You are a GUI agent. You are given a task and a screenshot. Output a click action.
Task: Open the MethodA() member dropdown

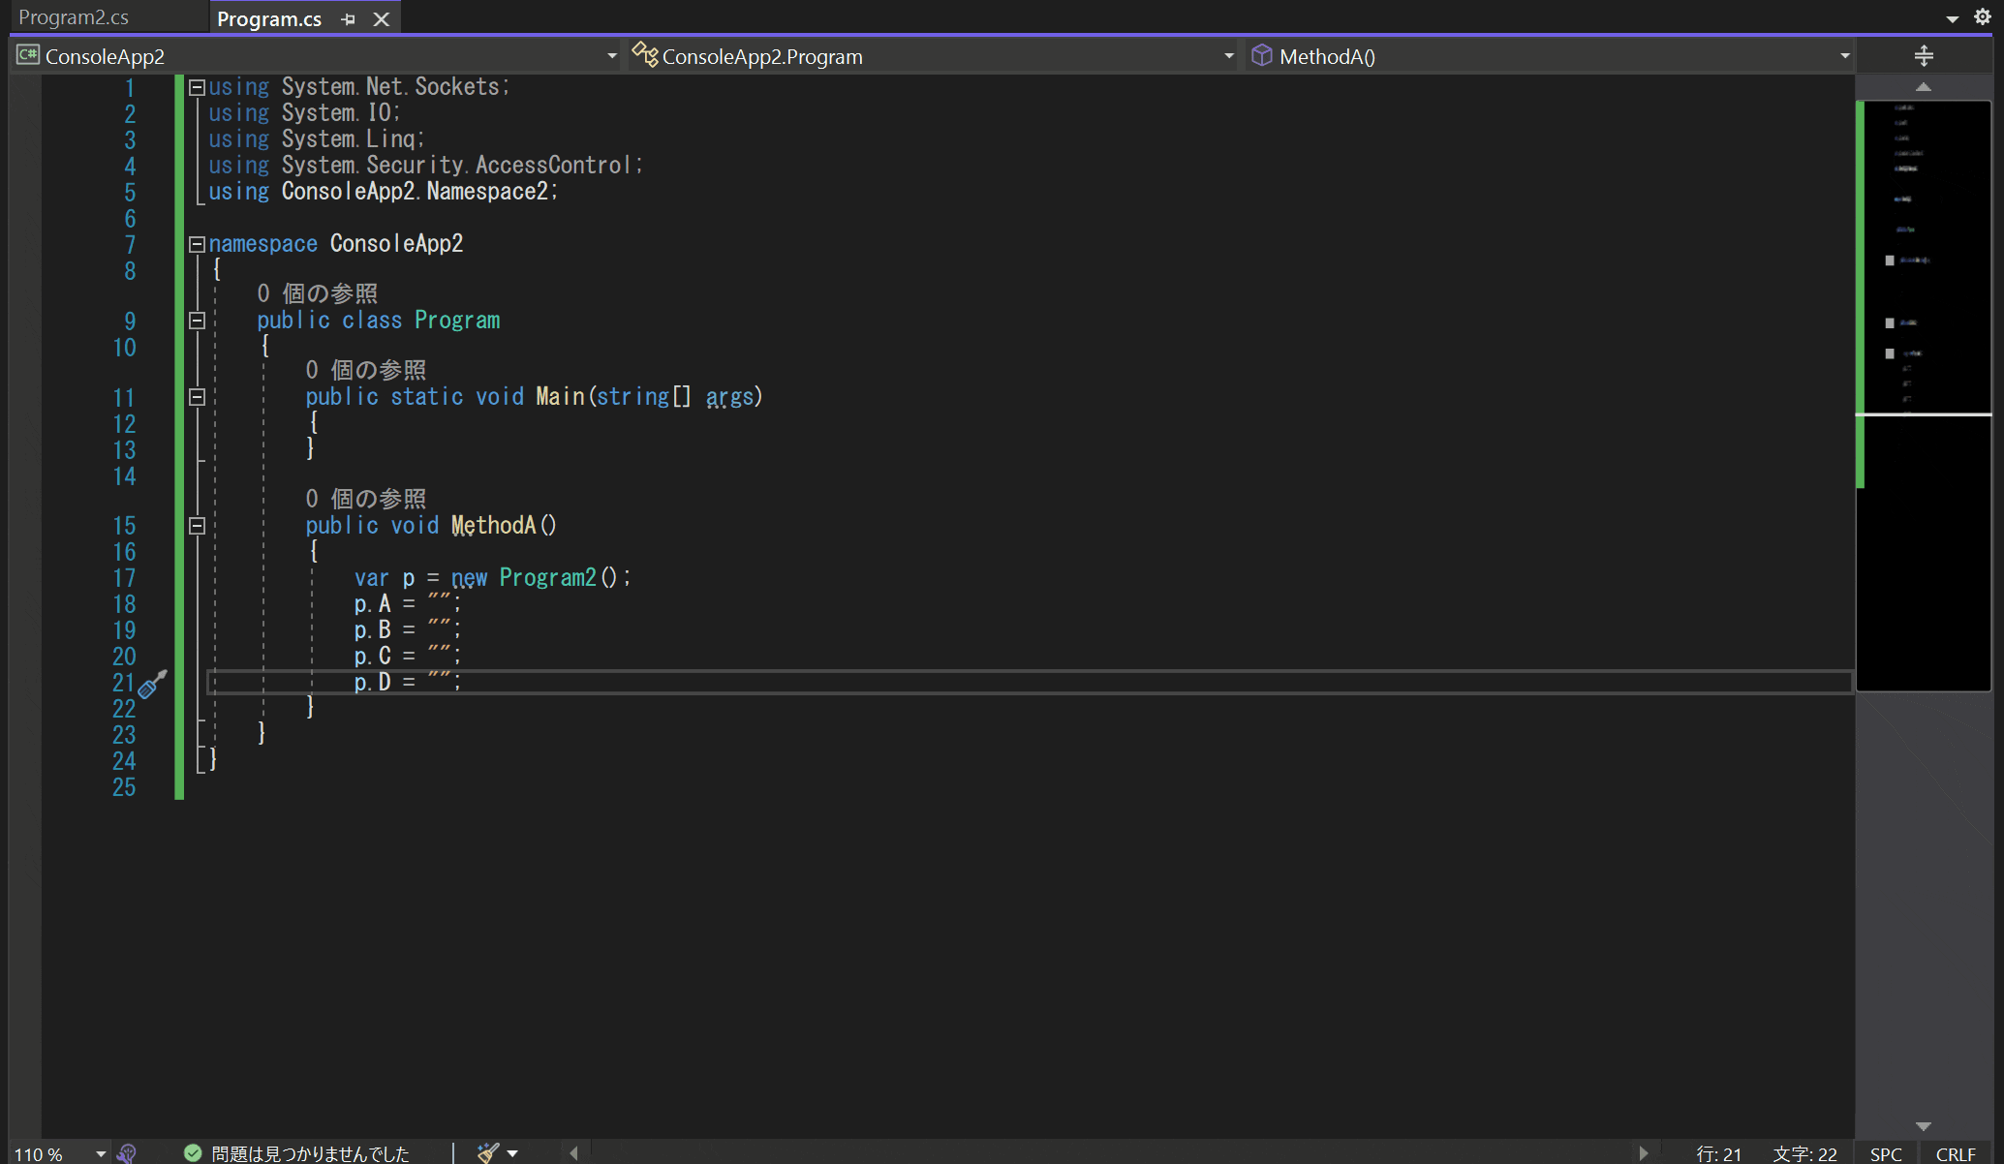[1844, 56]
